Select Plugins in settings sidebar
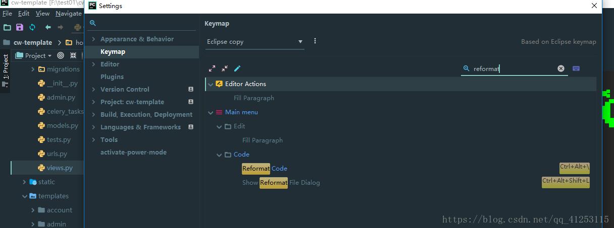 coord(112,77)
